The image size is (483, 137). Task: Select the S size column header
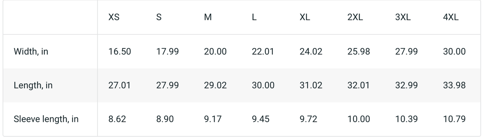[159, 17]
